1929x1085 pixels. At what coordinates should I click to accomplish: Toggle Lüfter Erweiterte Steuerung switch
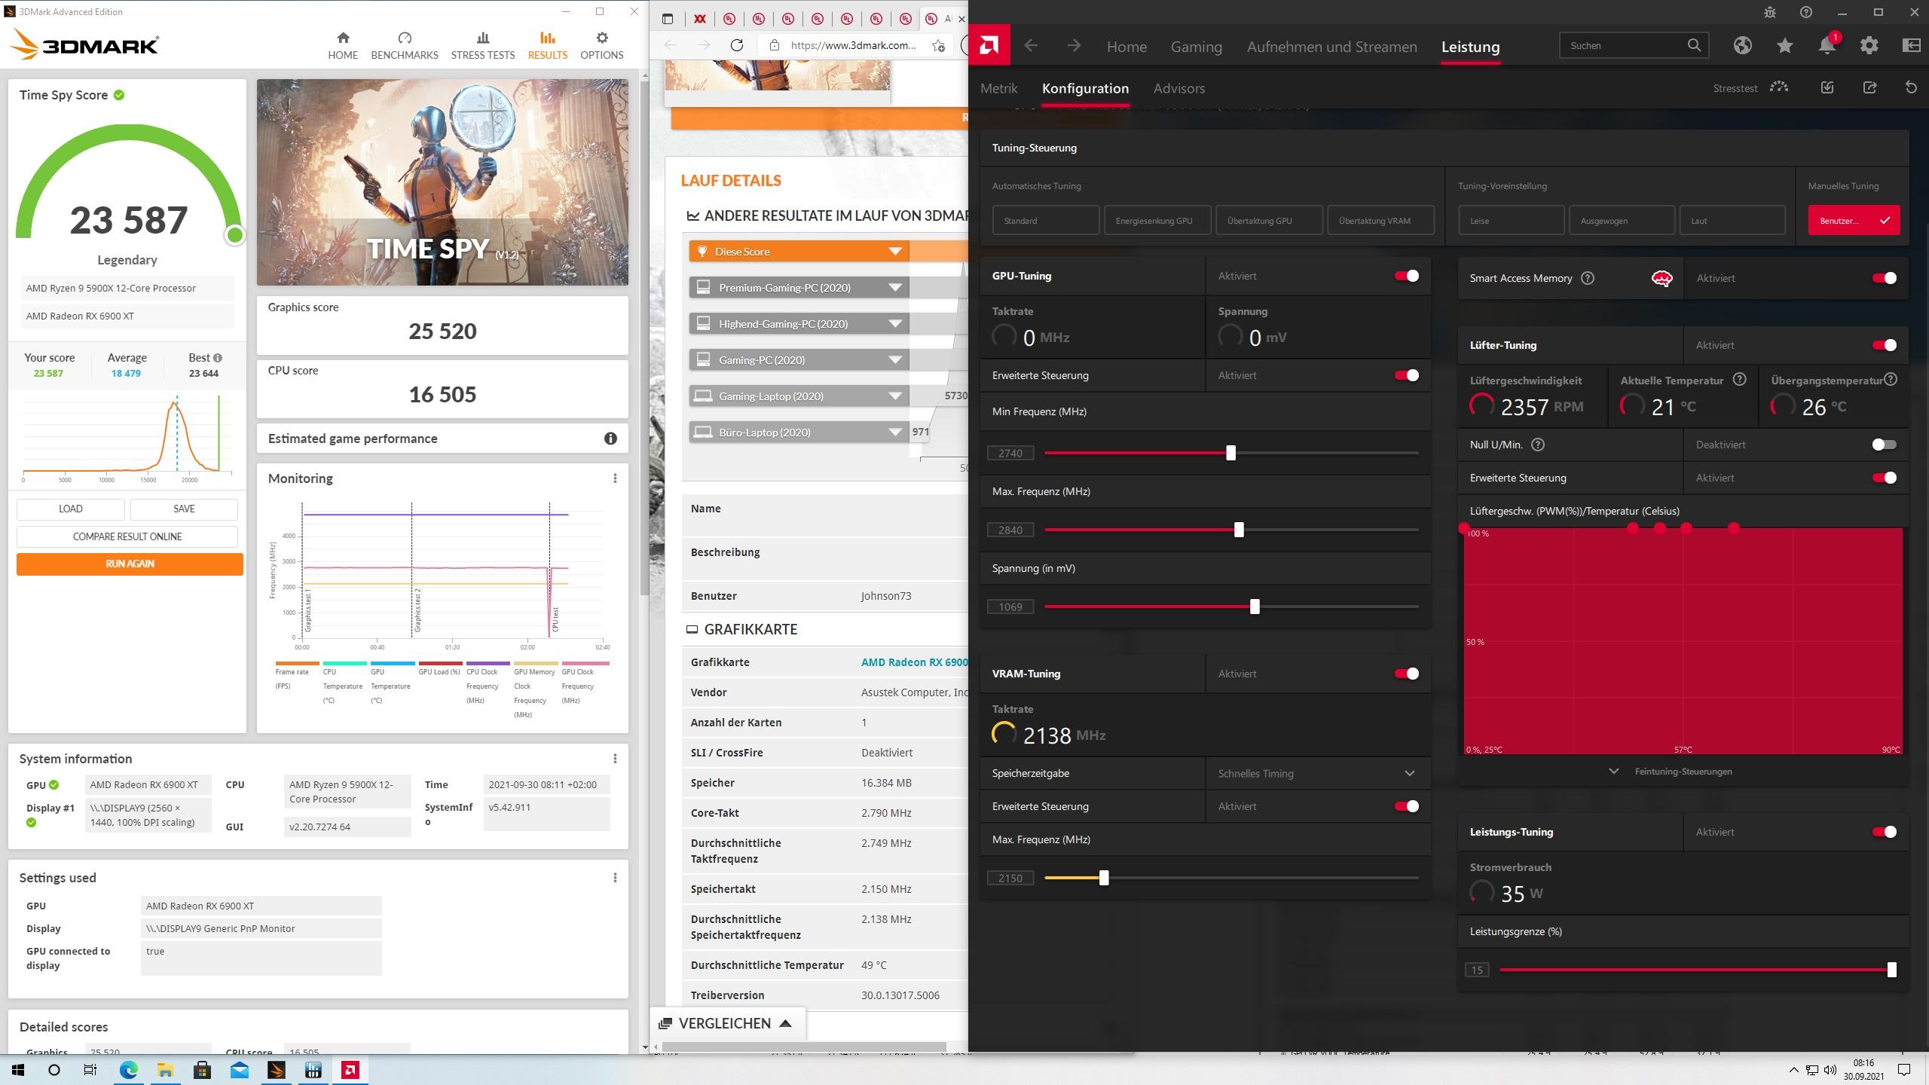[1884, 478]
